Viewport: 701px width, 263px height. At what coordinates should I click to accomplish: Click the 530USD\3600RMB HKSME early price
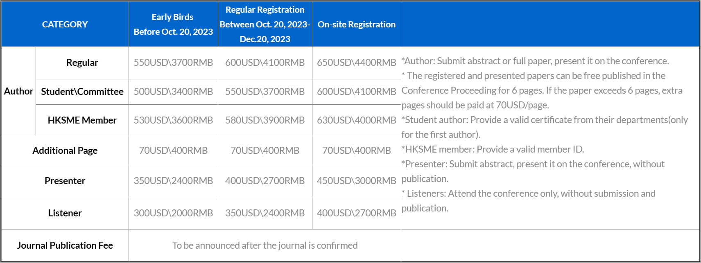(x=173, y=120)
